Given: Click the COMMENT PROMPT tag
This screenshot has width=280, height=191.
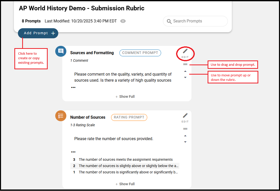Looking at the screenshot, I should click(140, 53).
